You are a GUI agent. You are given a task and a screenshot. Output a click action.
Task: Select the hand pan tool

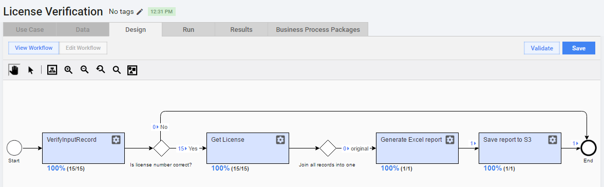pos(14,70)
